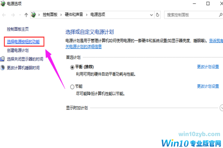The image size is (223, 148).
Task: Select the 平衡 (推荐) power plan radio button
Action: click(x=72, y=67)
